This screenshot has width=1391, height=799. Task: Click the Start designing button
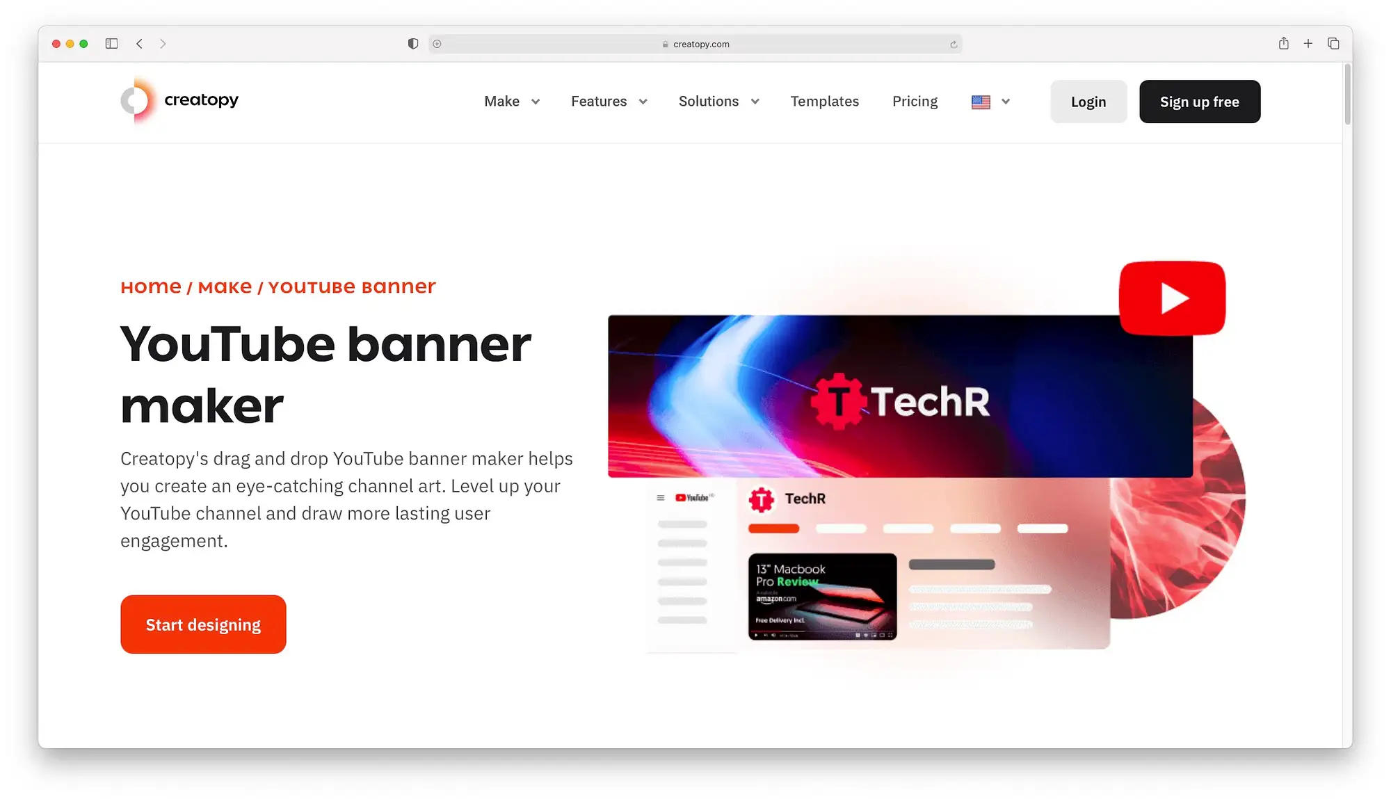coord(202,624)
